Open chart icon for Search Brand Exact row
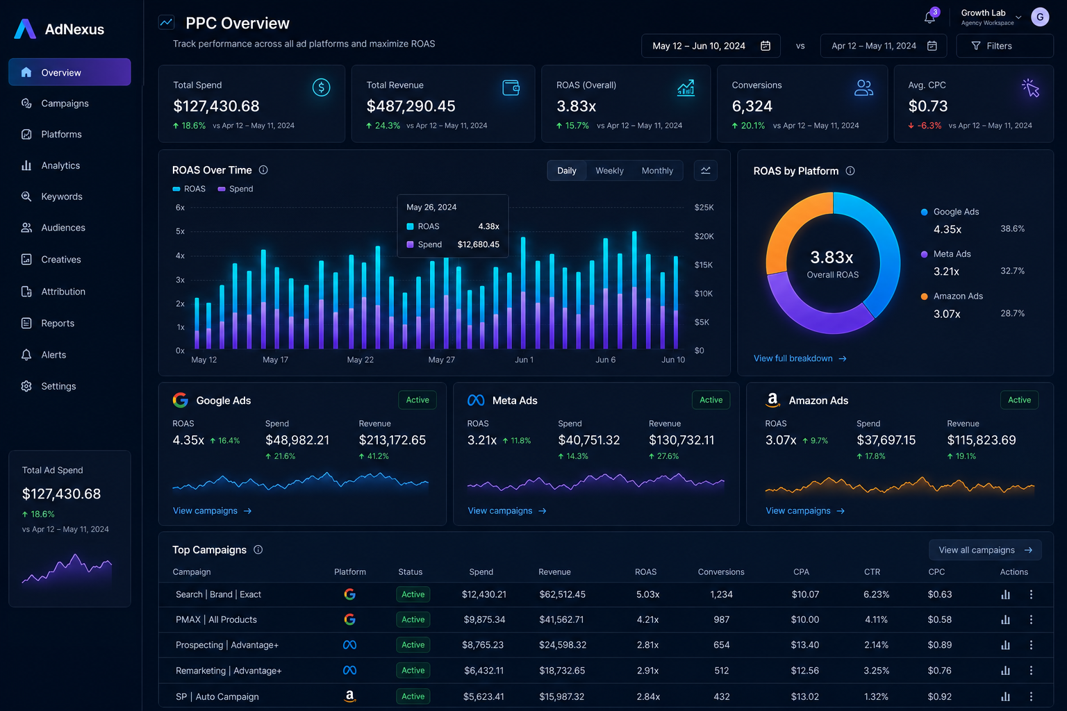 (1005, 594)
